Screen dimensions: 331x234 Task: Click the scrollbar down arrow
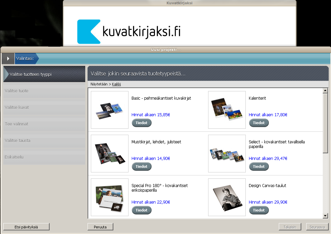click(x=325, y=216)
